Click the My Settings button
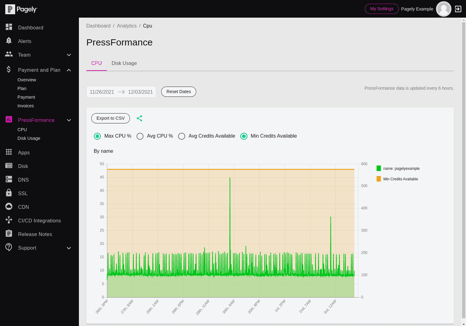The width and height of the screenshot is (466, 326). [x=382, y=9]
